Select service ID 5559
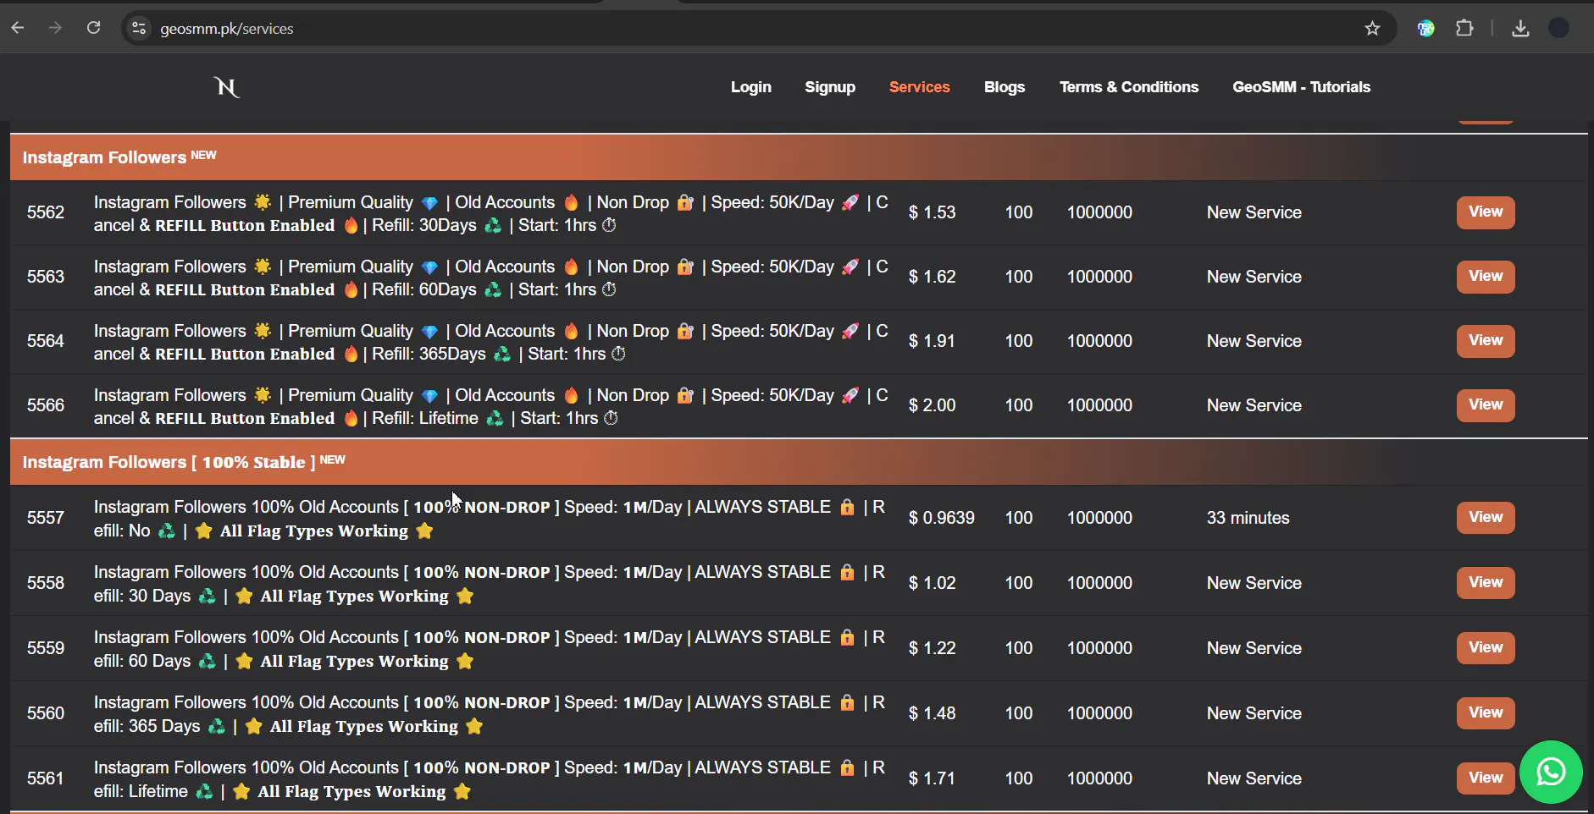 pos(46,648)
